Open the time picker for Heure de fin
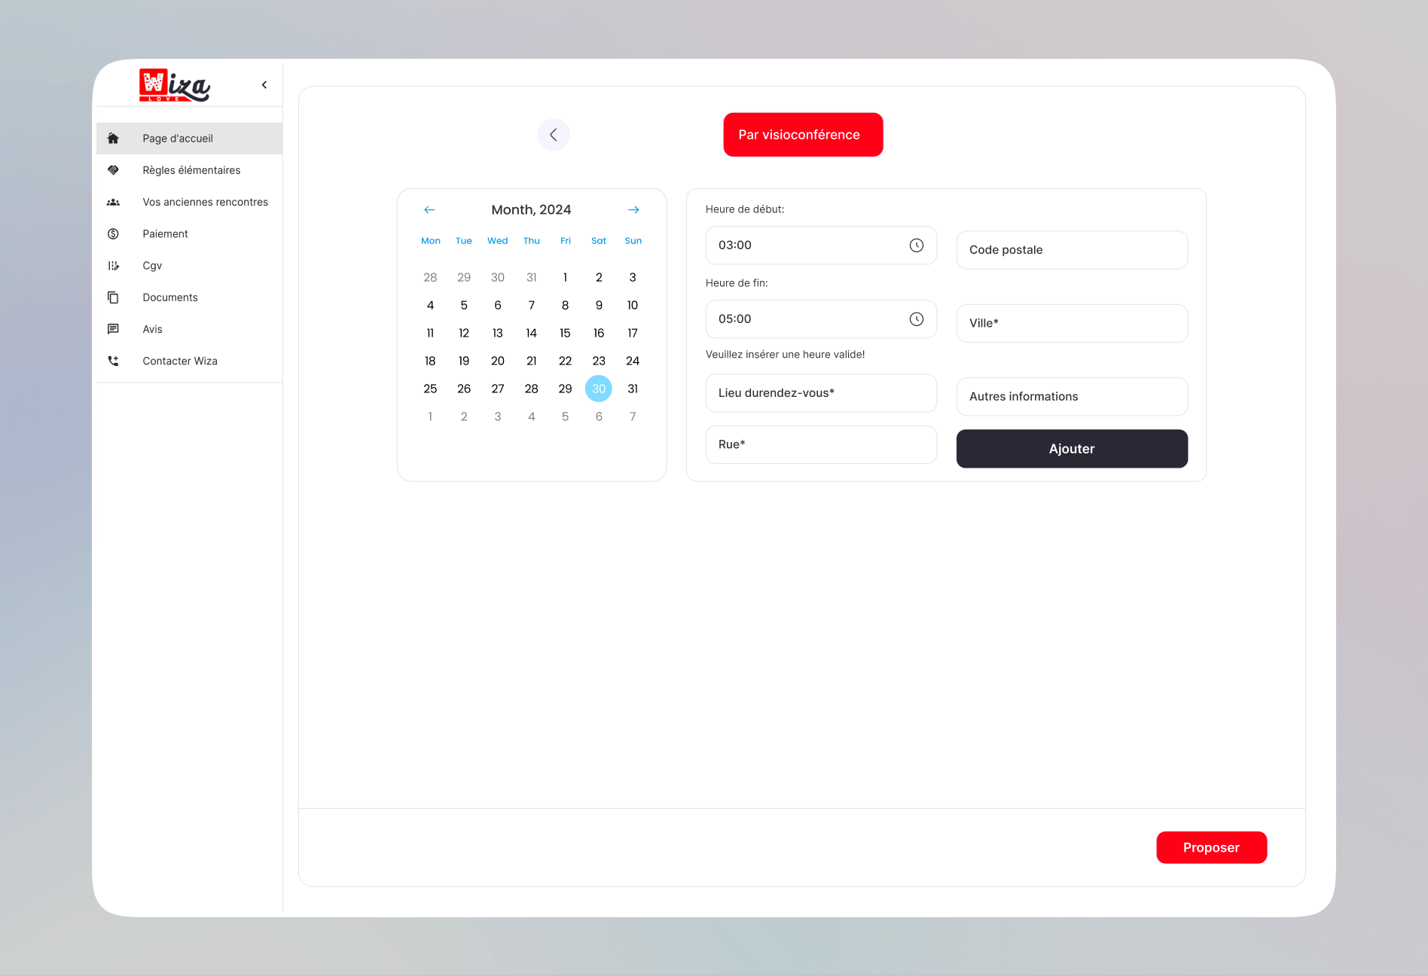The height and width of the screenshot is (976, 1428). click(x=916, y=319)
